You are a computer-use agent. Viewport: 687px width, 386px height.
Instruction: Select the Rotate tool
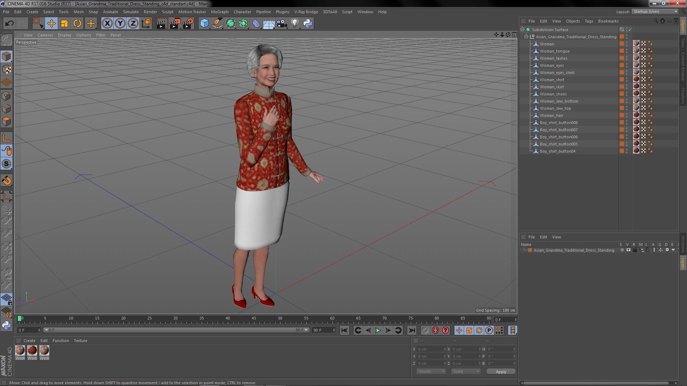77,24
